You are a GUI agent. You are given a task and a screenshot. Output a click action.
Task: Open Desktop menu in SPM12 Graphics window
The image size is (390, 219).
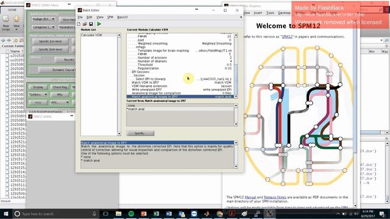tap(284, 13)
